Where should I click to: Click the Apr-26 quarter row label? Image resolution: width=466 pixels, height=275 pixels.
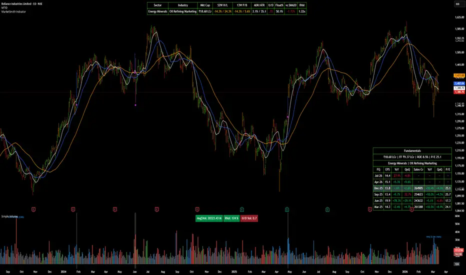[378, 182]
